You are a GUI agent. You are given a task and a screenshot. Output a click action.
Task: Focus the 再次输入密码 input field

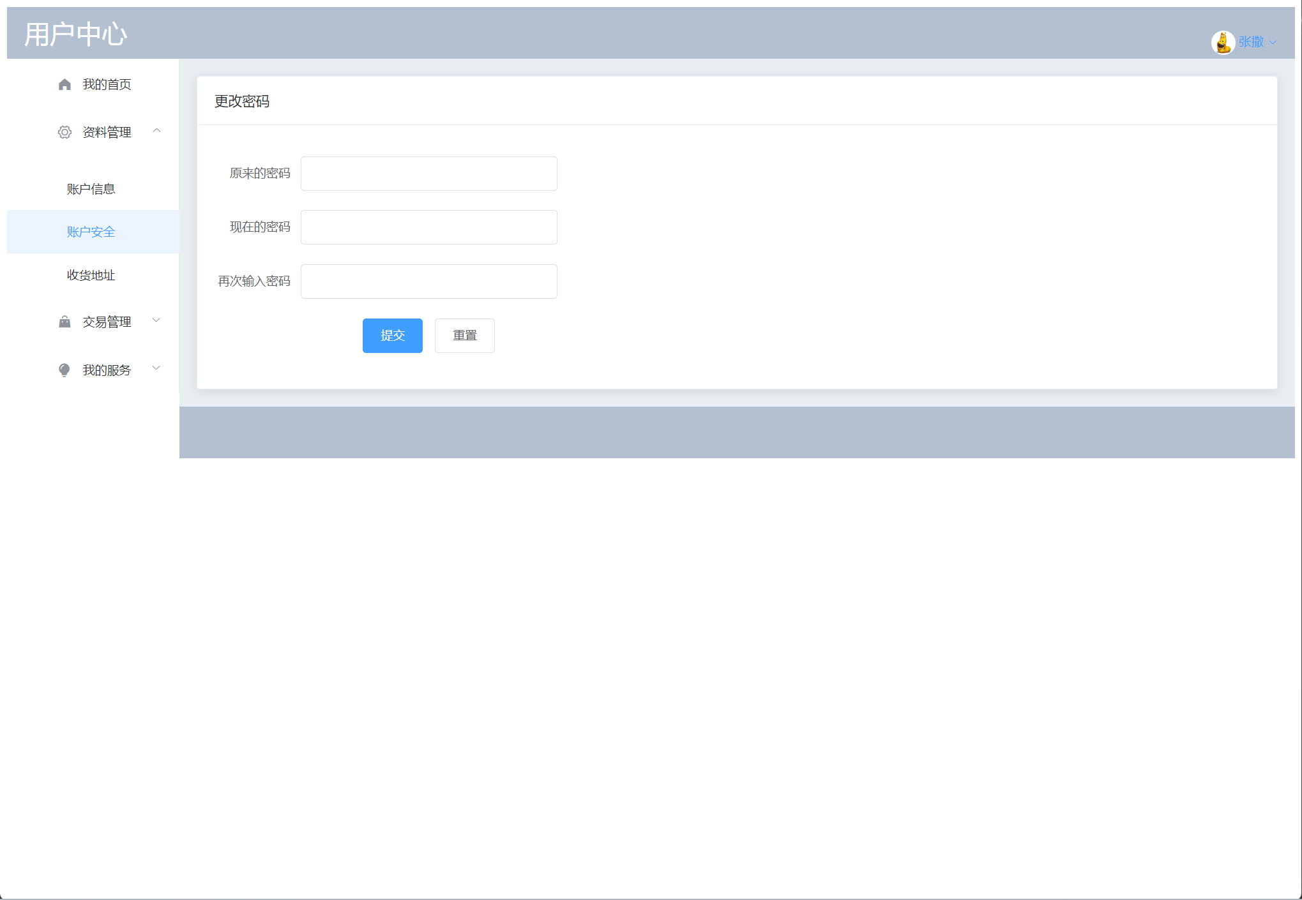point(428,281)
